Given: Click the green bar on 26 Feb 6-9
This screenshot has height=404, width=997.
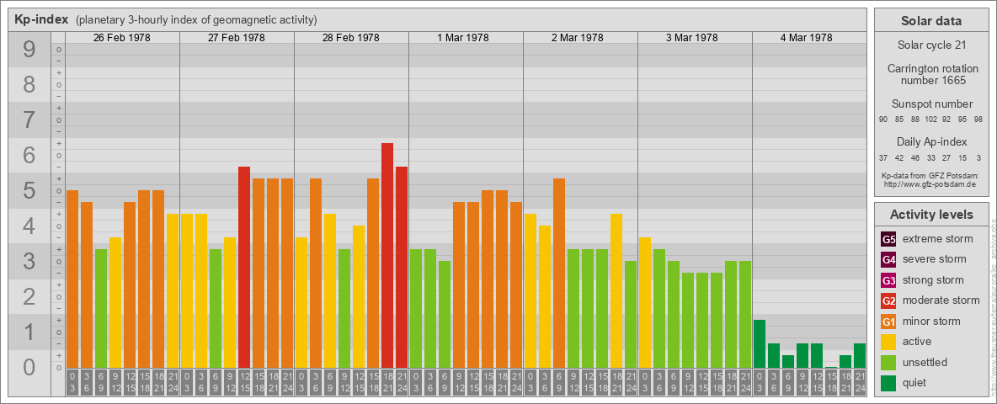Looking at the screenshot, I should point(101,309).
